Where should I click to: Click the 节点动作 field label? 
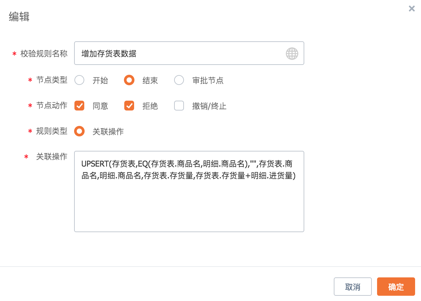(51, 106)
